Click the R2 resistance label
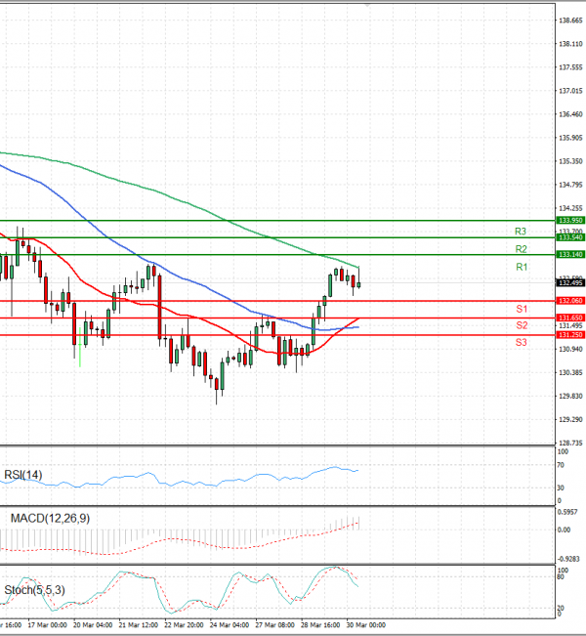The height and width of the screenshot is (636, 586). tap(521, 249)
